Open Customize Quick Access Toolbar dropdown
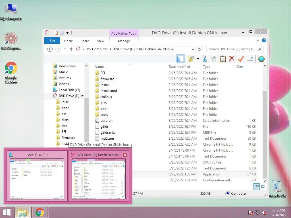The image size is (291, 218). pos(68,33)
